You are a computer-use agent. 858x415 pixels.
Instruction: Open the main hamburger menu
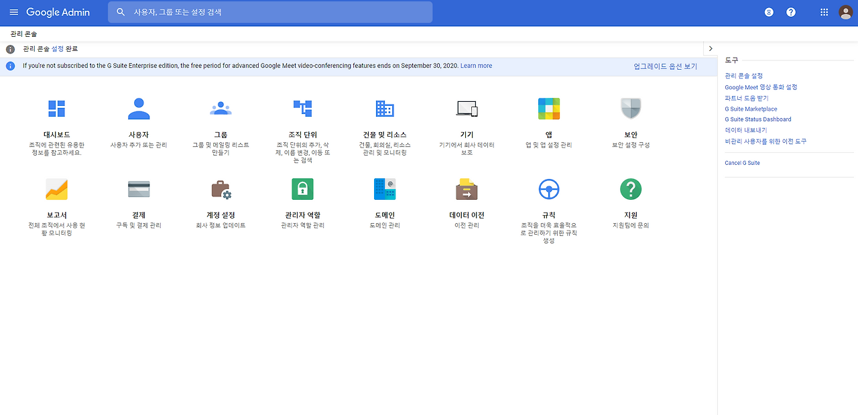pyautogui.click(x=13, y=12)
